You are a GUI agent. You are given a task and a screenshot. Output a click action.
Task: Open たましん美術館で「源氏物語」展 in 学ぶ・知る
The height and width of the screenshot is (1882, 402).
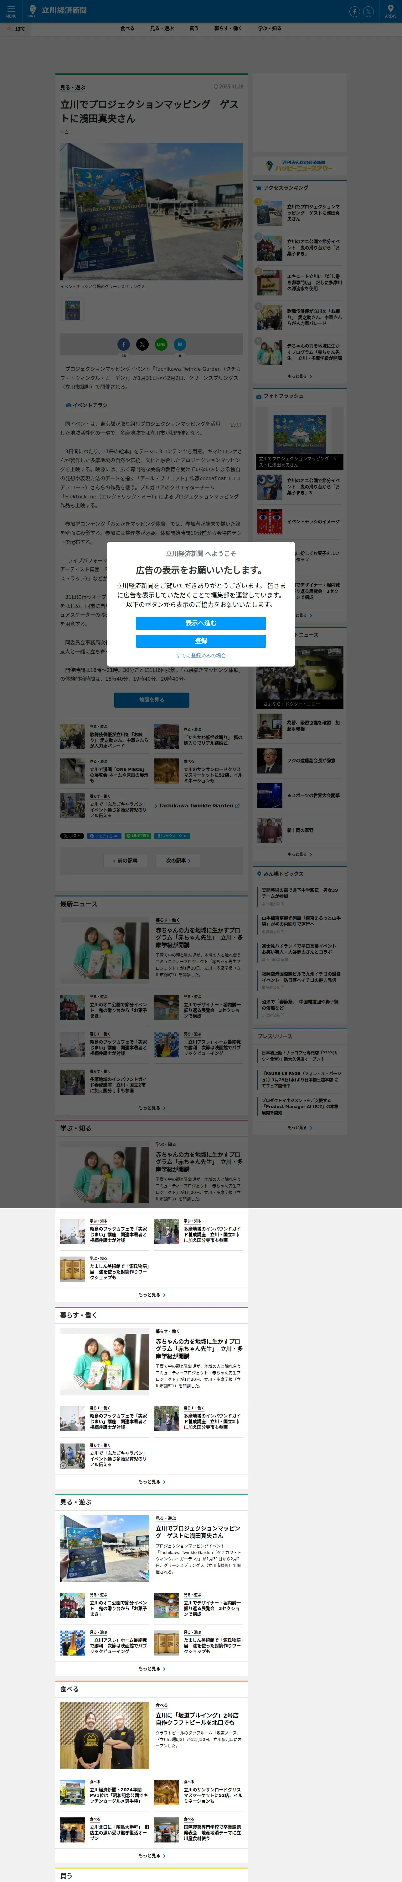pos(104,1269)
